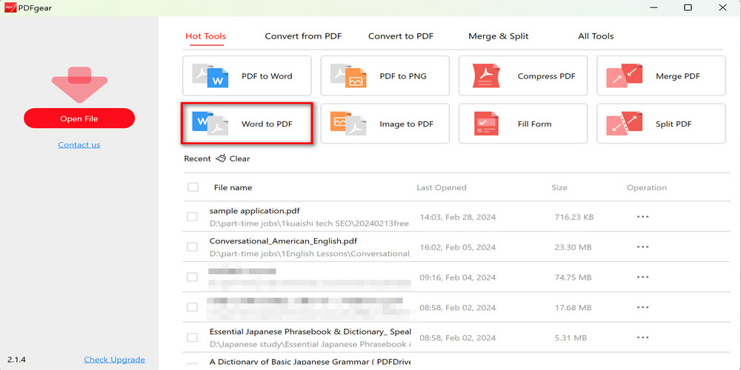Open more options for the 17.68 MB file

tap(642, 307)
